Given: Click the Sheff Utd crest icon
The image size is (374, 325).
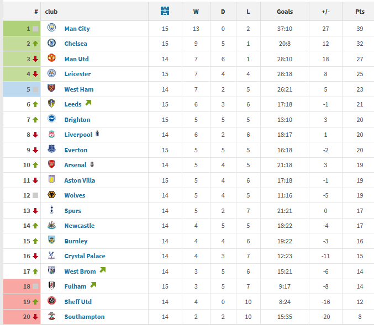Looking at the screenshot, I should click(51, 301).
